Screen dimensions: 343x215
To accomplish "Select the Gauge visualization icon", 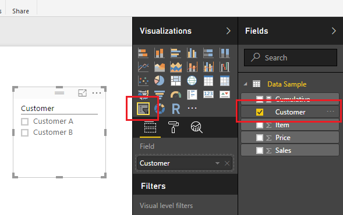I will pos(176,95).
